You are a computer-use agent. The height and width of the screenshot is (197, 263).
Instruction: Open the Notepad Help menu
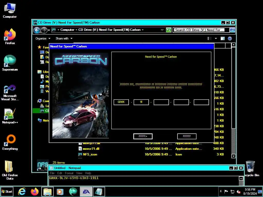tap(88, 173)
